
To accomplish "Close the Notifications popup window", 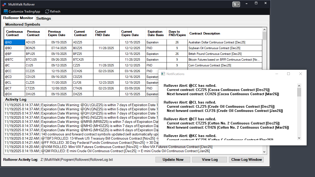I will [301, 74].
